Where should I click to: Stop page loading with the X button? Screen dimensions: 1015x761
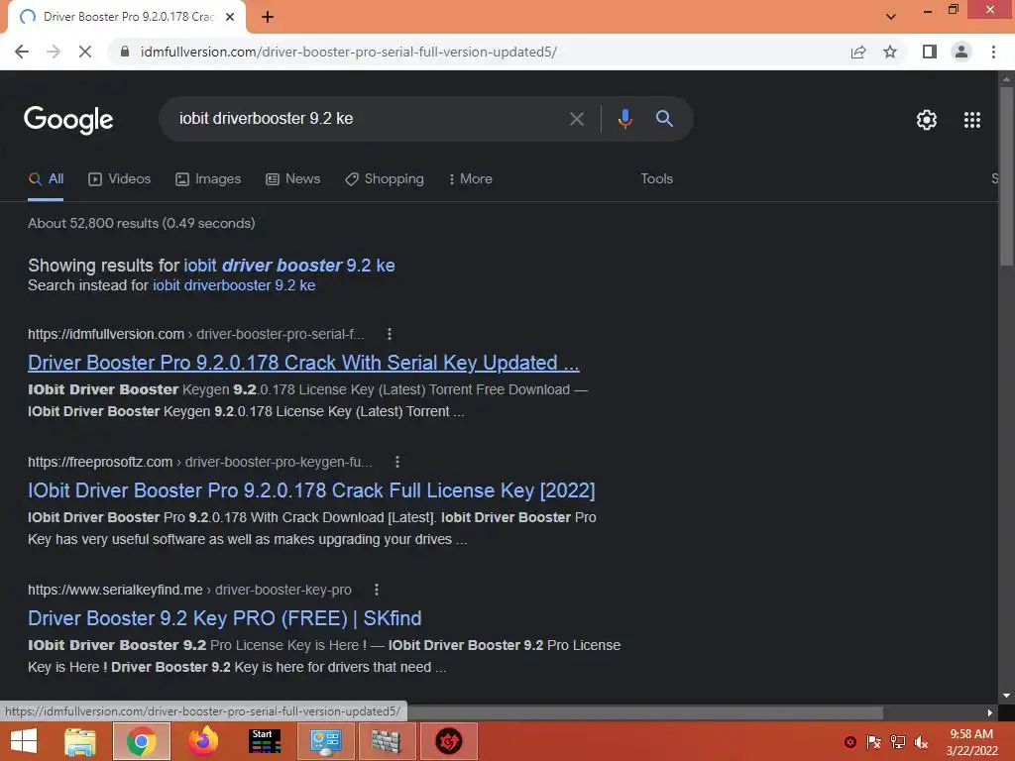click(85, 52)
